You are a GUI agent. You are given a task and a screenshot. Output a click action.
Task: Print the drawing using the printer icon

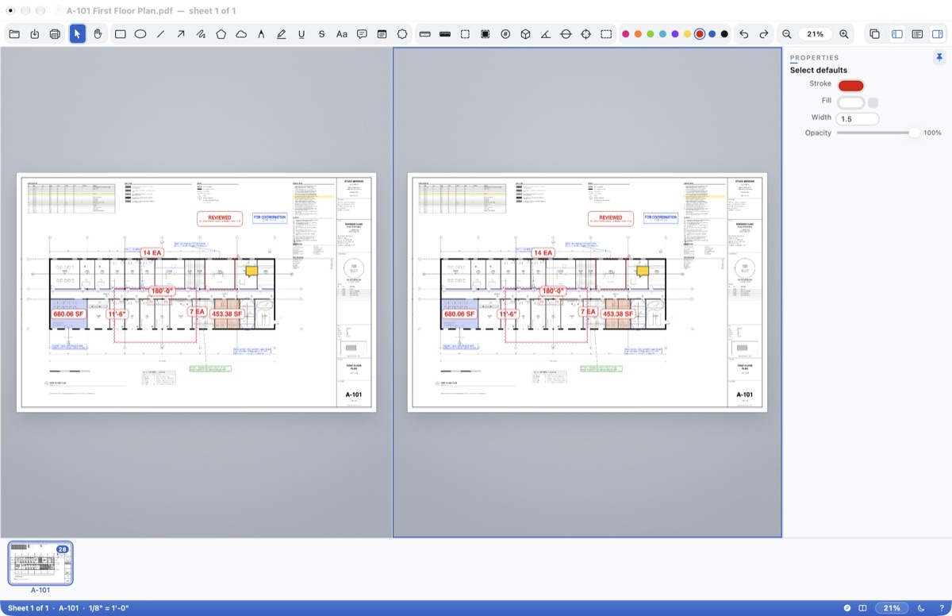(55, 34)
